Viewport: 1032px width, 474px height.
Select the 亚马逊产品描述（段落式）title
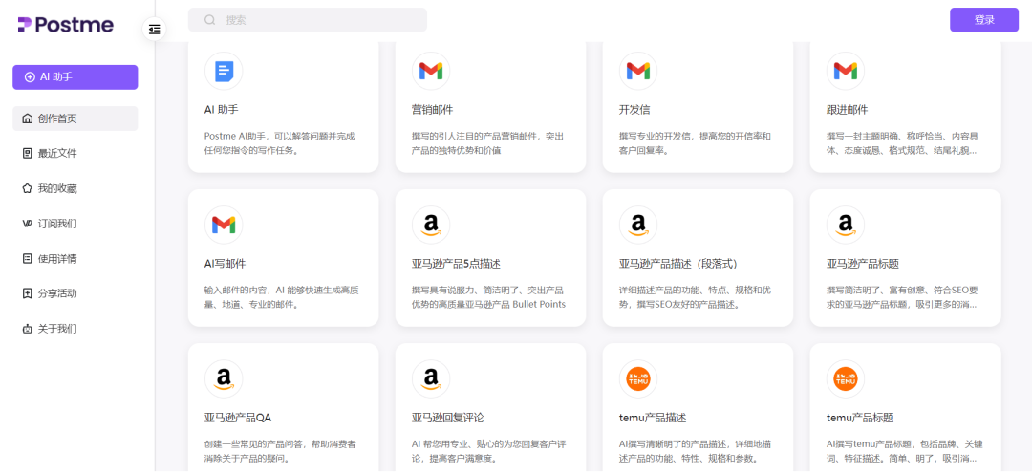677,264
